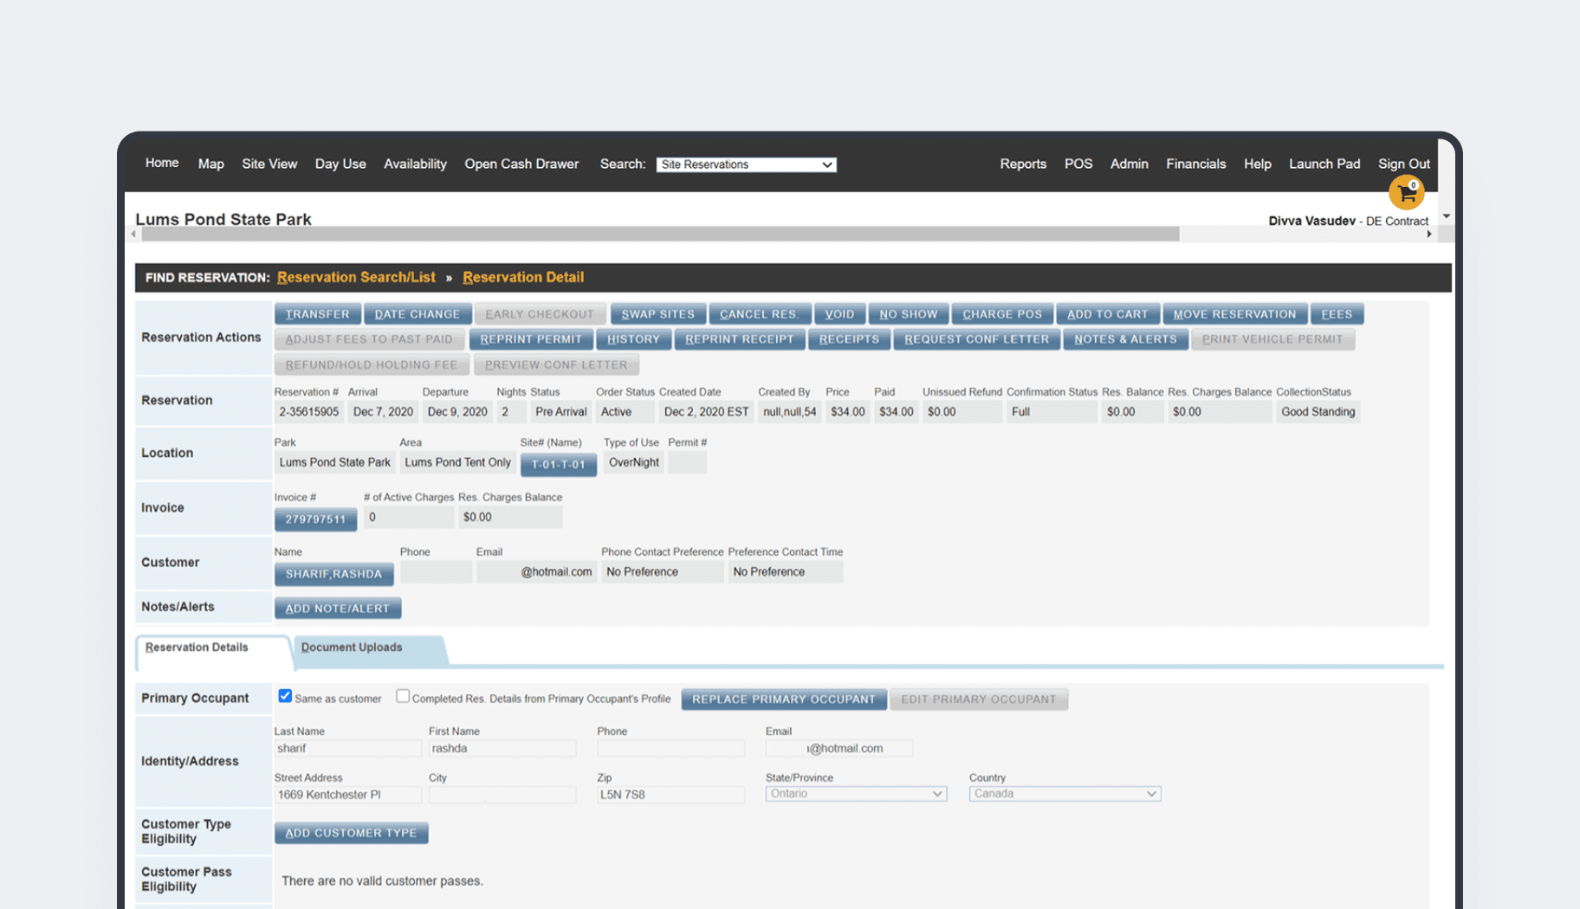This screenshot has width=1580, height=909.
Task: Click the Move Reservation button
Action: (1235, 314)
